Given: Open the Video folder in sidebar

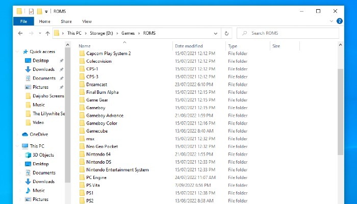Looking at the screenshot, I should [x=38, y=122].
